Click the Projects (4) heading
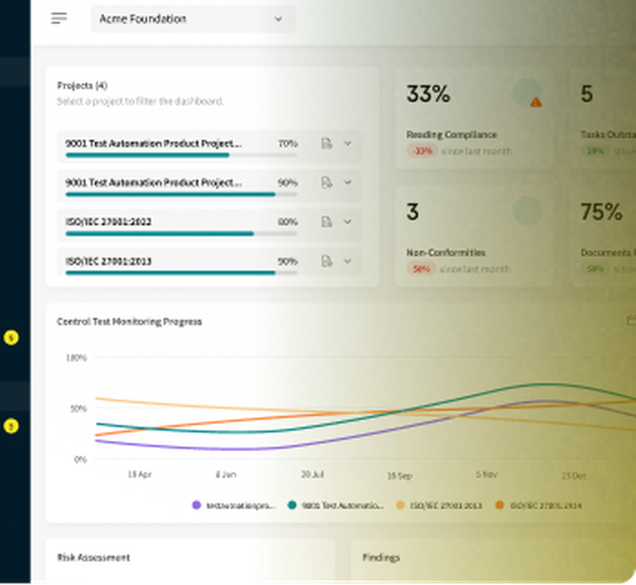This screenshot has height=585, width=636. coord(83,85)
